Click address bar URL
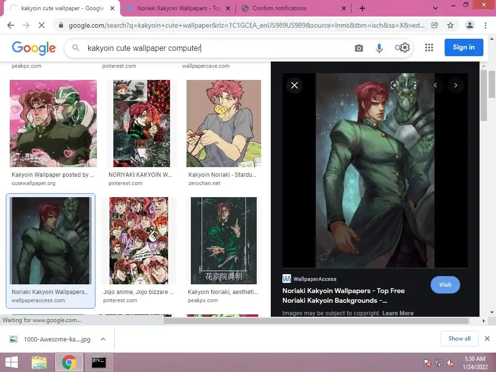This screenshot has width=496, height=372. [247, 25]
